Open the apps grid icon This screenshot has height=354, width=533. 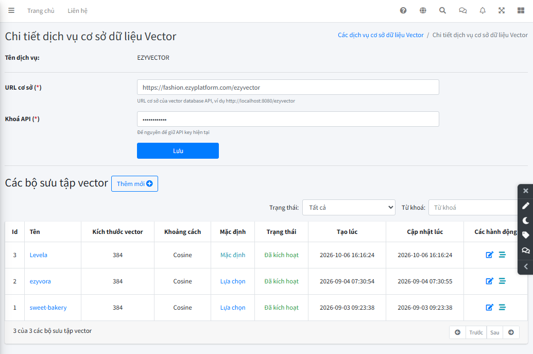(x=521, y=10)
